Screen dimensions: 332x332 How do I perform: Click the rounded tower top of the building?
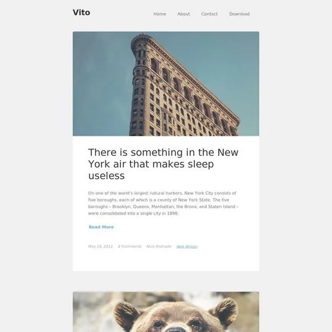pos(141,39)
